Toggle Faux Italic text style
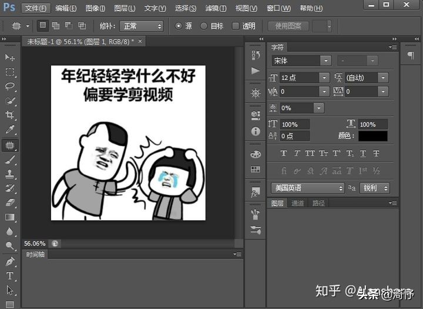This screenshot has height=309, width=423. pos(297,153)
